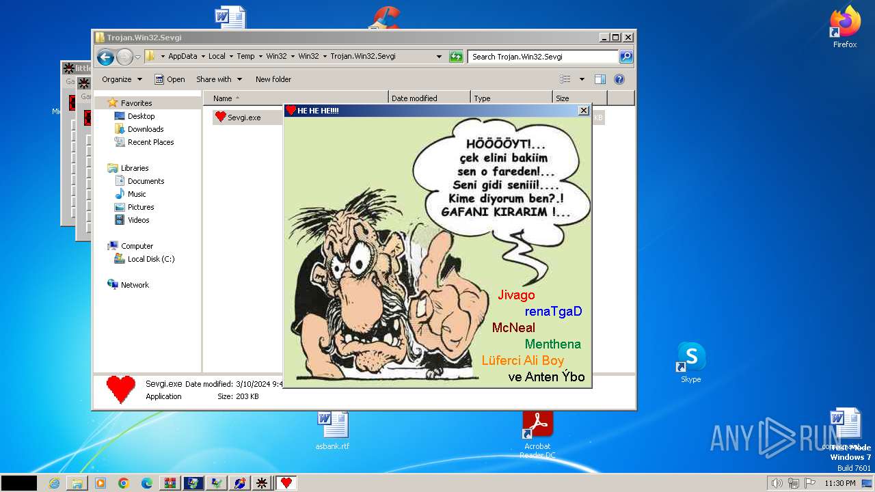Open asbank.rtf desktop document
Screen dimensions: 875x492
click(332, 430)
